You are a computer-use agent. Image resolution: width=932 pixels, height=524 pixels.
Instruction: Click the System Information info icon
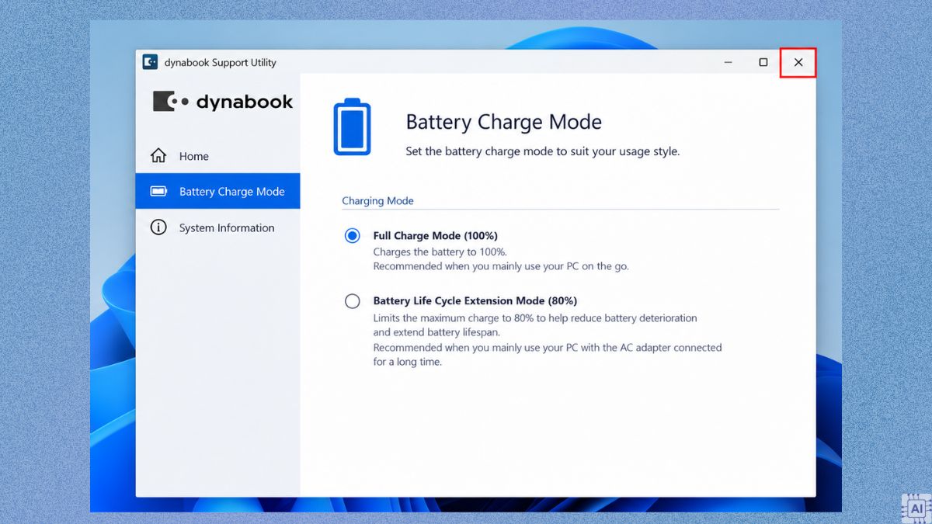(x=158, y=227)
